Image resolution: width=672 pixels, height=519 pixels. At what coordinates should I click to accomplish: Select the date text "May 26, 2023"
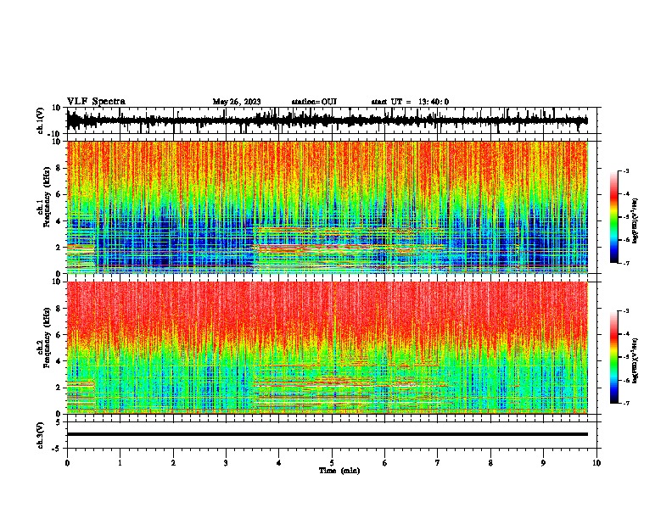click(x=237, y=102)
